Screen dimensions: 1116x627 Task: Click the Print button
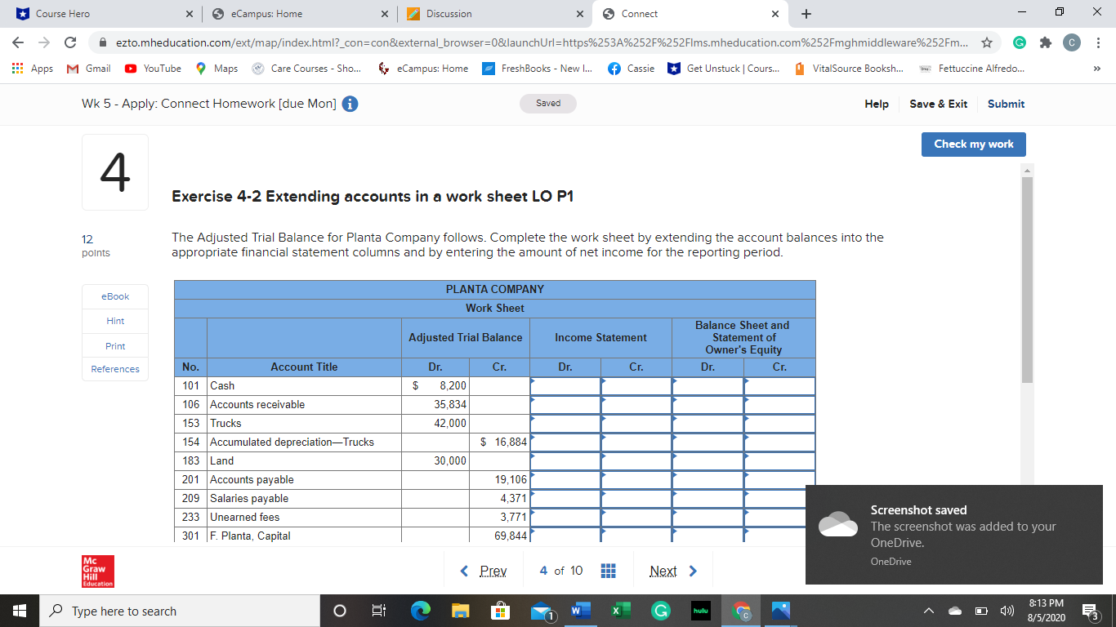[x=115, y=346]
